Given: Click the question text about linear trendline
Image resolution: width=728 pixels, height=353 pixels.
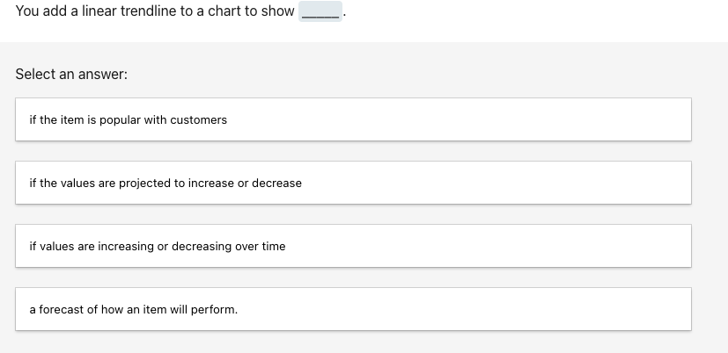Looking at the screenshot, I should (x=155, y=13).
